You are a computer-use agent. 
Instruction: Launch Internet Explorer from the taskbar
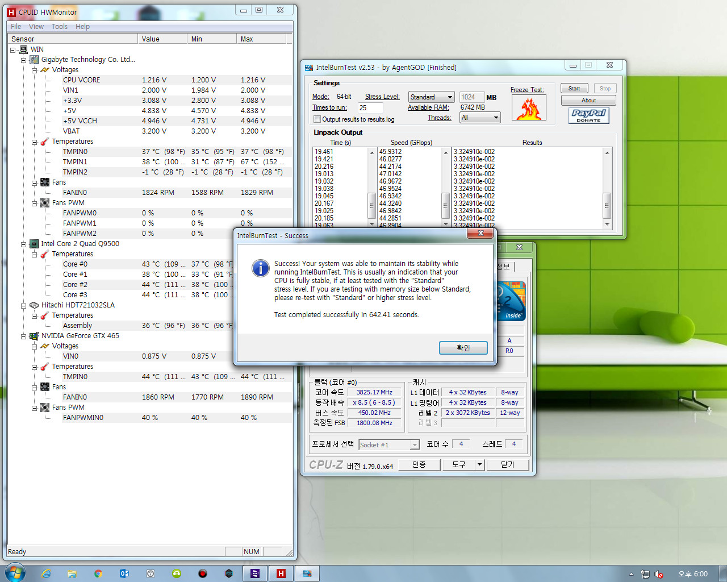tap(47, 573)
